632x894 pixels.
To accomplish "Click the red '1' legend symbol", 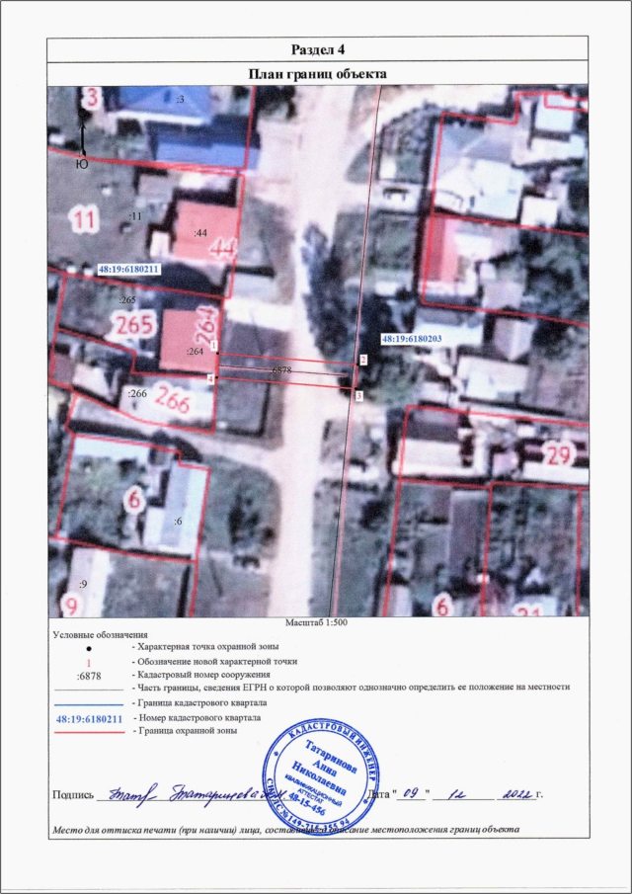I will click(89, 660).
